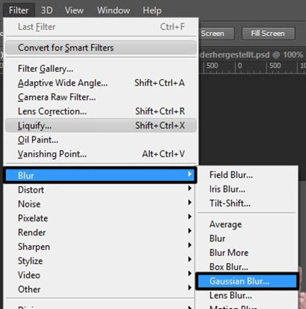This screenshot has width=306, height=309.
Task: Open the Window menu
Action: click(114, 10)
